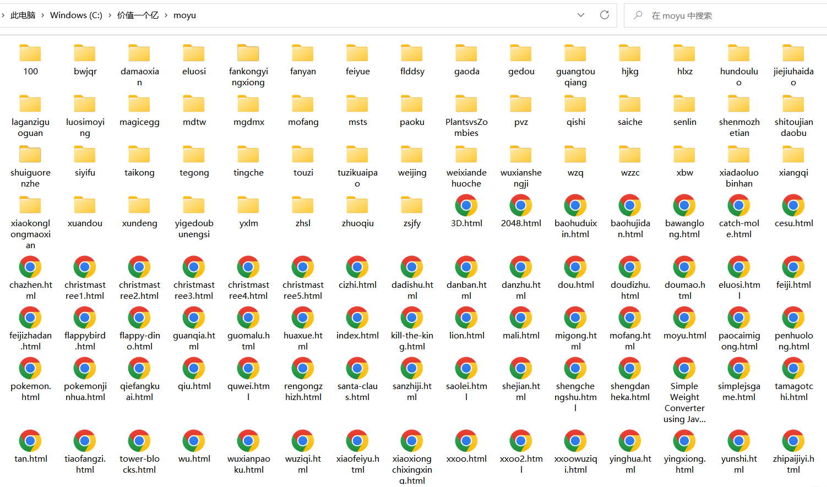Expand chevron after Windows (C:) in breadcrumb
The width and height of the screenshot is (827, 487).
click(110, 15)
